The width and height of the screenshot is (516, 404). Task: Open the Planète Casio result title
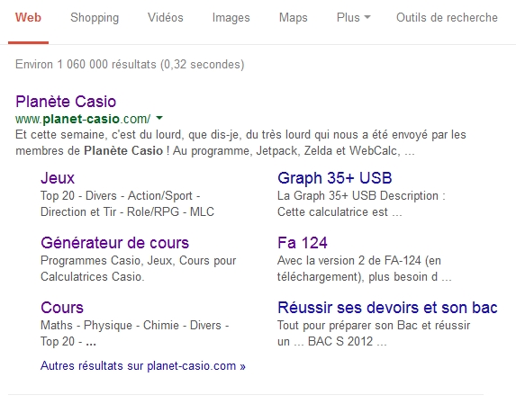coord(66,102)
